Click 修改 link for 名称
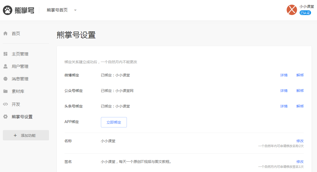Image resolution: width=317 pixels, height=172 pixels. click(300, 141)
